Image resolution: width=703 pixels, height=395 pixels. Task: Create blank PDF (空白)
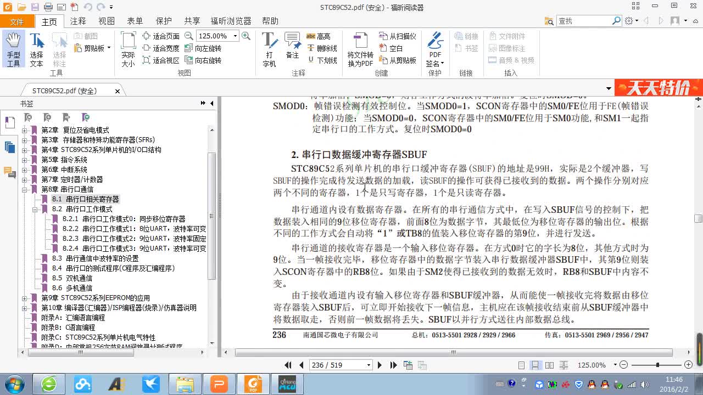[391, 48]
